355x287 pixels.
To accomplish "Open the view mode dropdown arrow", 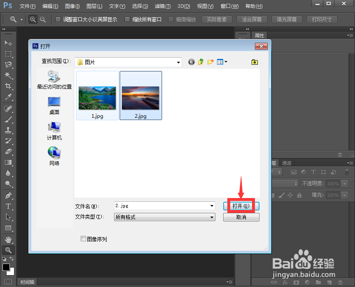I will pyautogui.click(x=226, y=62).
